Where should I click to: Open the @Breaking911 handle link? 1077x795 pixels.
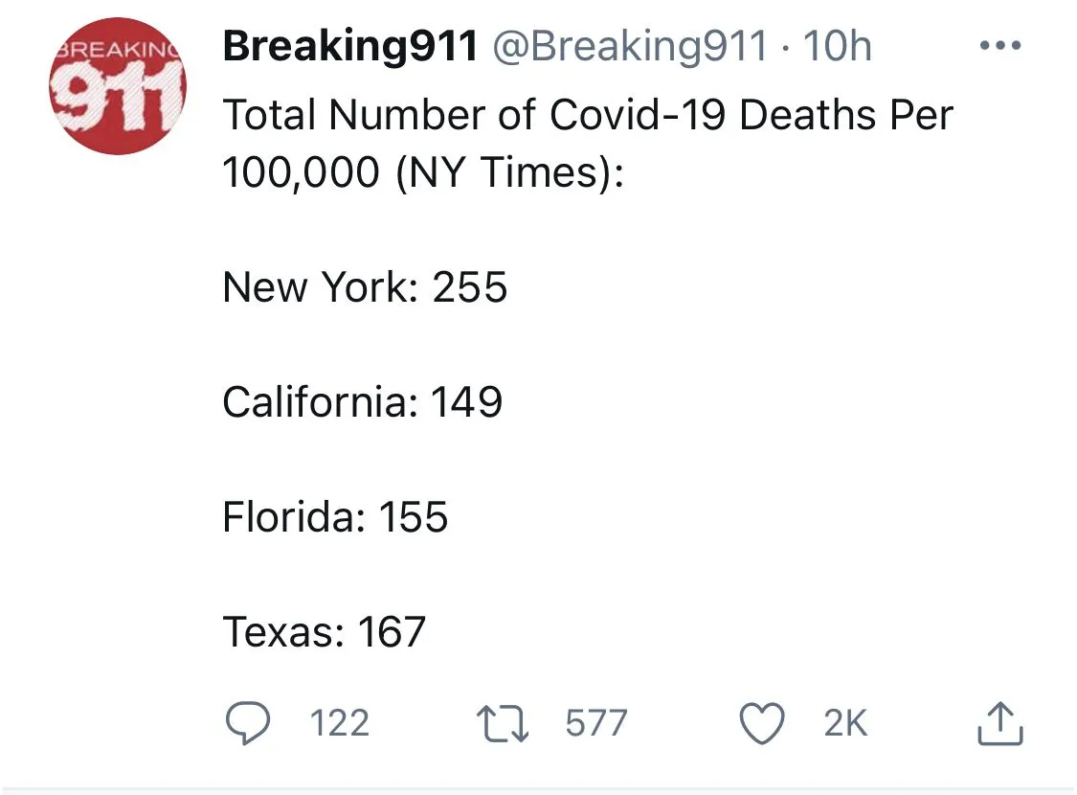click(629, 47)
